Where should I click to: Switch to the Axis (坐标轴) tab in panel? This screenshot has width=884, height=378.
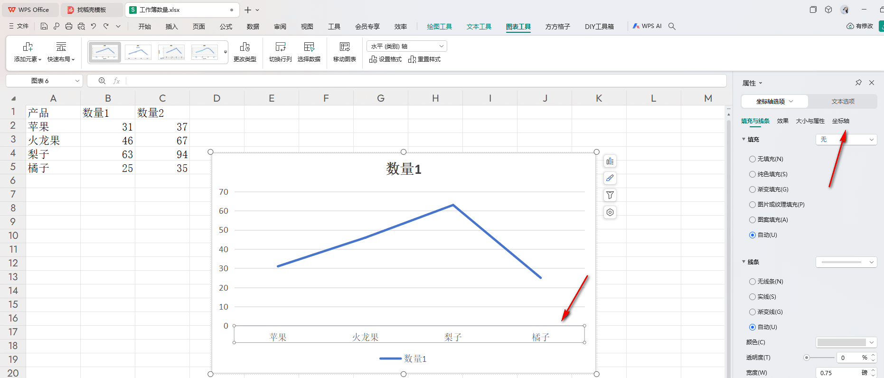pos(841,121)
